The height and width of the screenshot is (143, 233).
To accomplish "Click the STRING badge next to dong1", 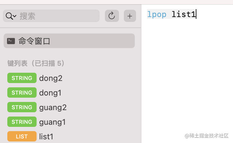I will coord(22,92).
